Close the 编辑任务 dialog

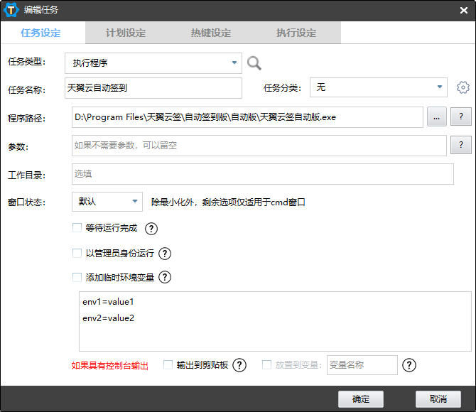(463, 11)
